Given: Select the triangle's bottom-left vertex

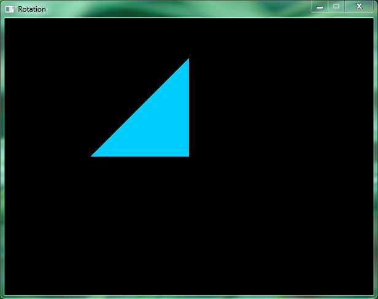Looking at the screenshot, I should point(93,155).
